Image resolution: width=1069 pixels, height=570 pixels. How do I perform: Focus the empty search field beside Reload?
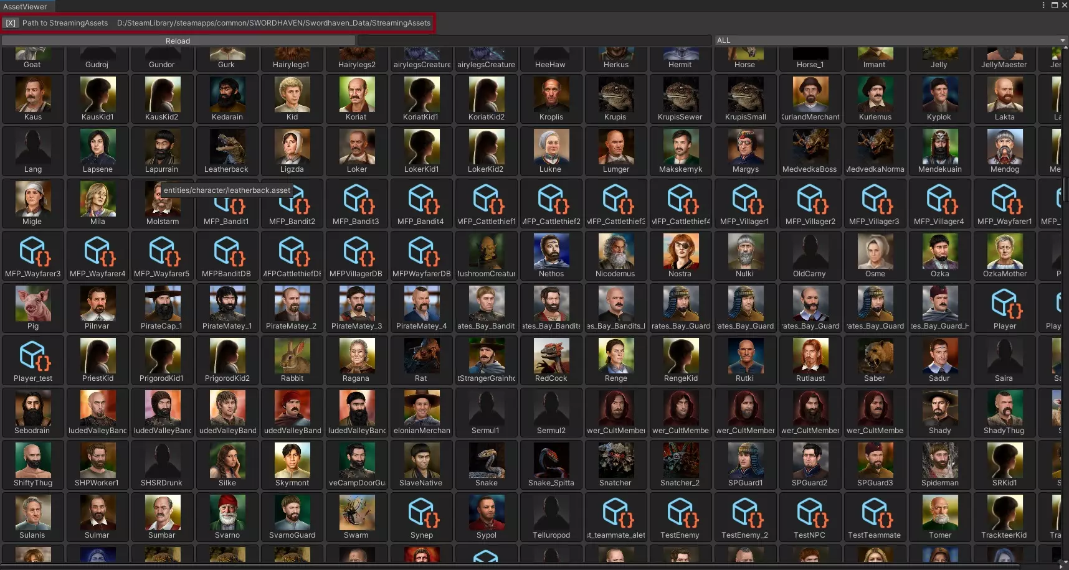(534, 40)
